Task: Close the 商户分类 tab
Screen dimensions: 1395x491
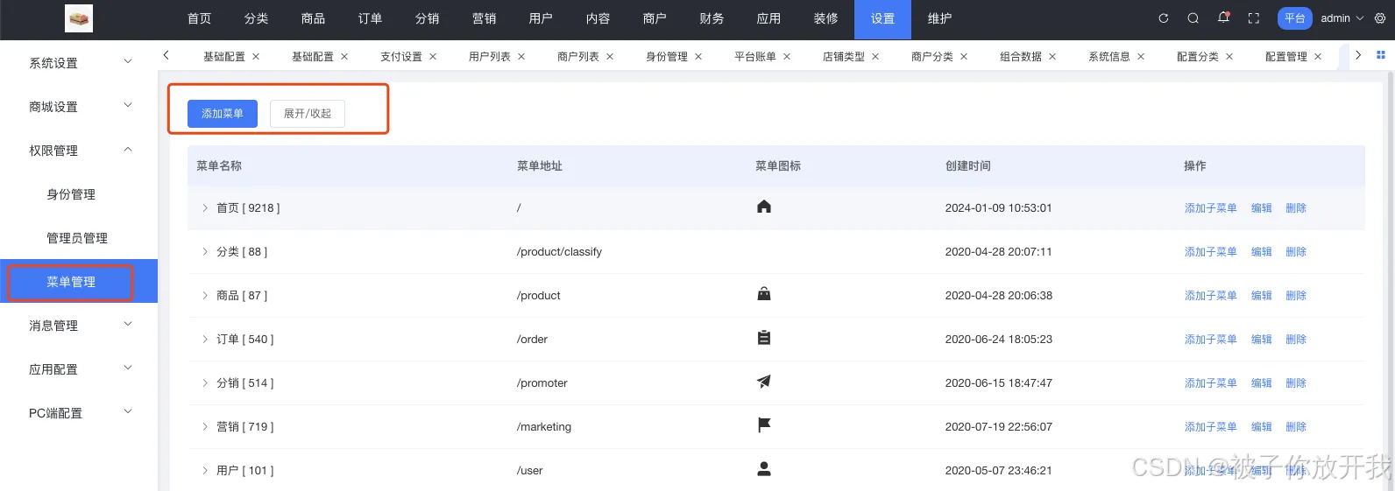Action: point(964,57)
